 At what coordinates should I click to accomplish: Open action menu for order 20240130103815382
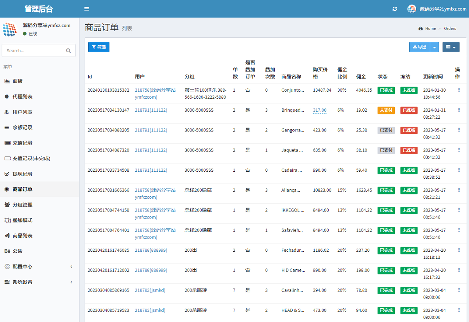(x=459, y=90)
